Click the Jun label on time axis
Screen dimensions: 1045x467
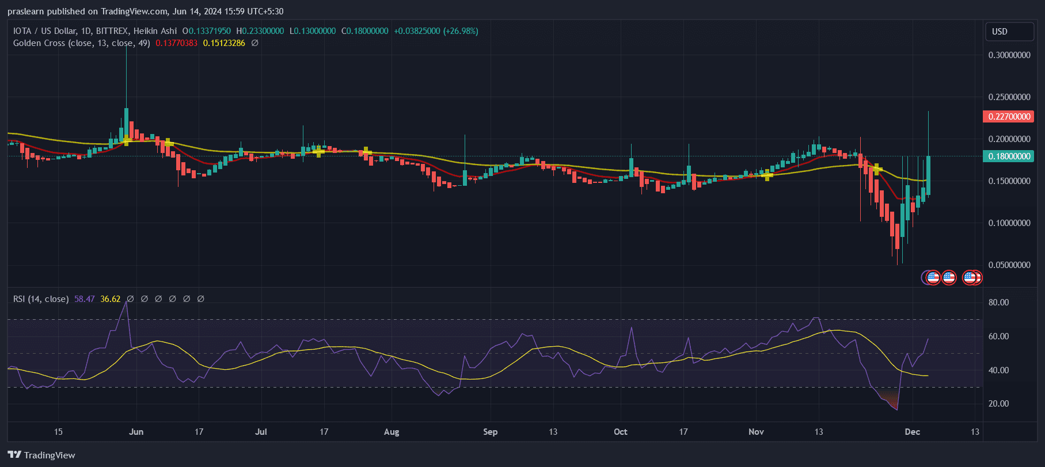pyautogui.click(x=136, y=432)
